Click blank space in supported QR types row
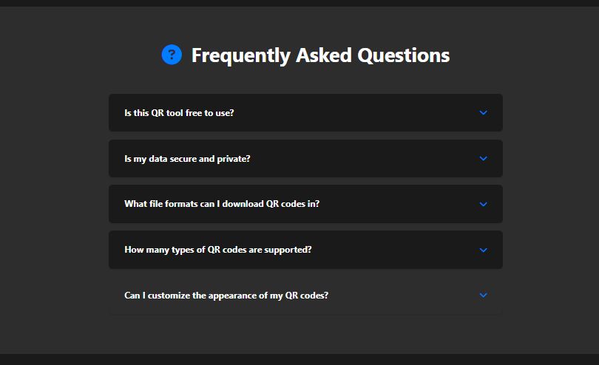 tap(392, 250)
